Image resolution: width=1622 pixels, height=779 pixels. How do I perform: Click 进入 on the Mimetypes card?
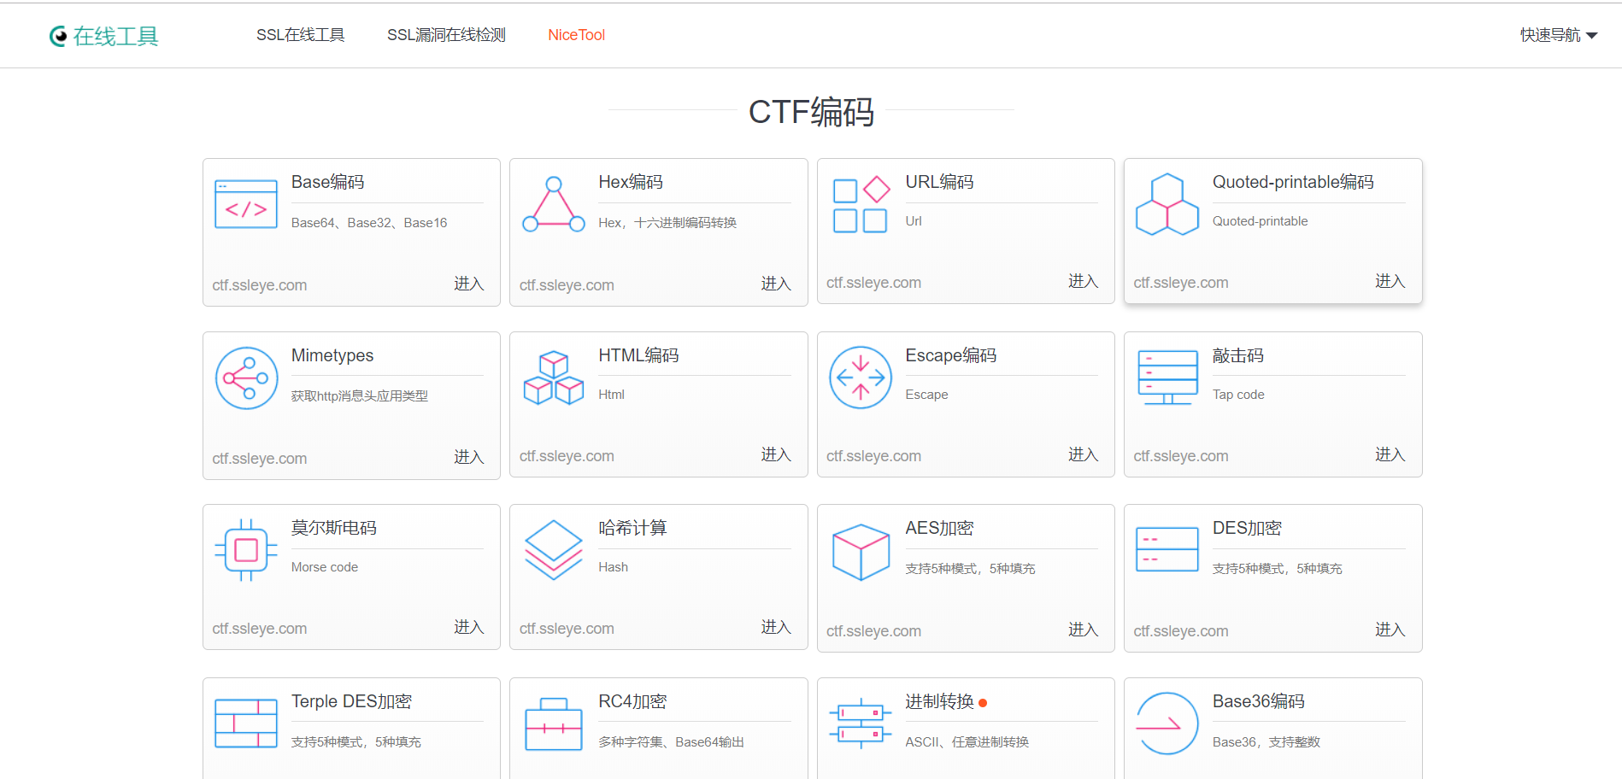tap(469, 457)
